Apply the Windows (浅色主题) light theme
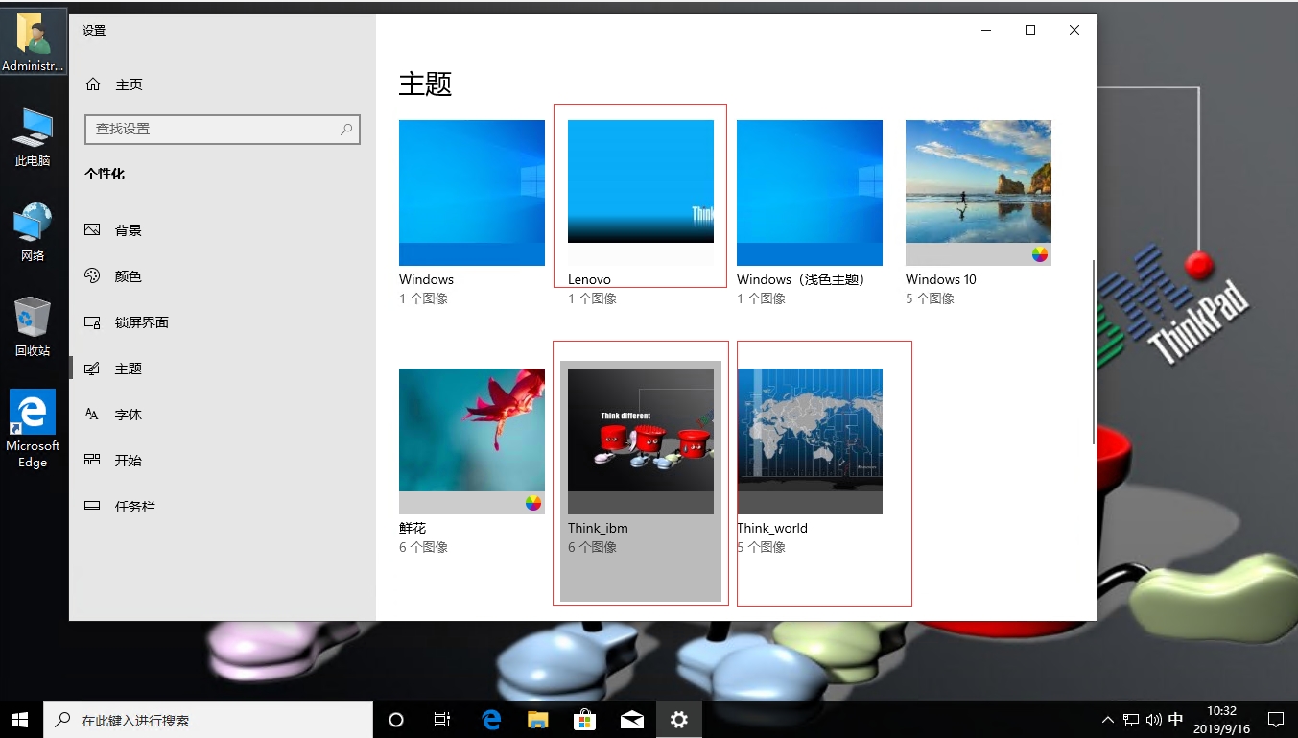 [x=810, y=193]
